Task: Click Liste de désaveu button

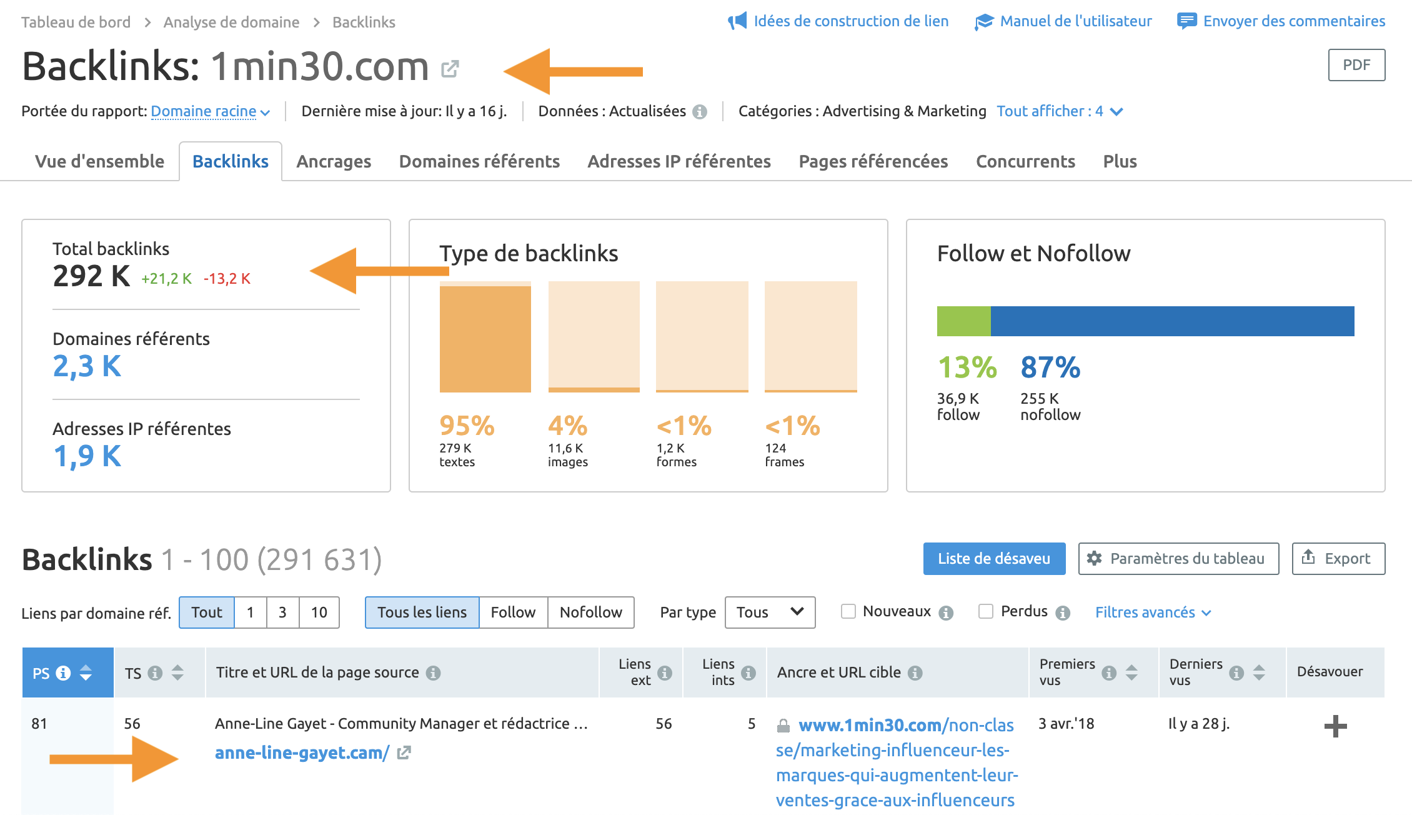Action: click(x=994, y=559)
